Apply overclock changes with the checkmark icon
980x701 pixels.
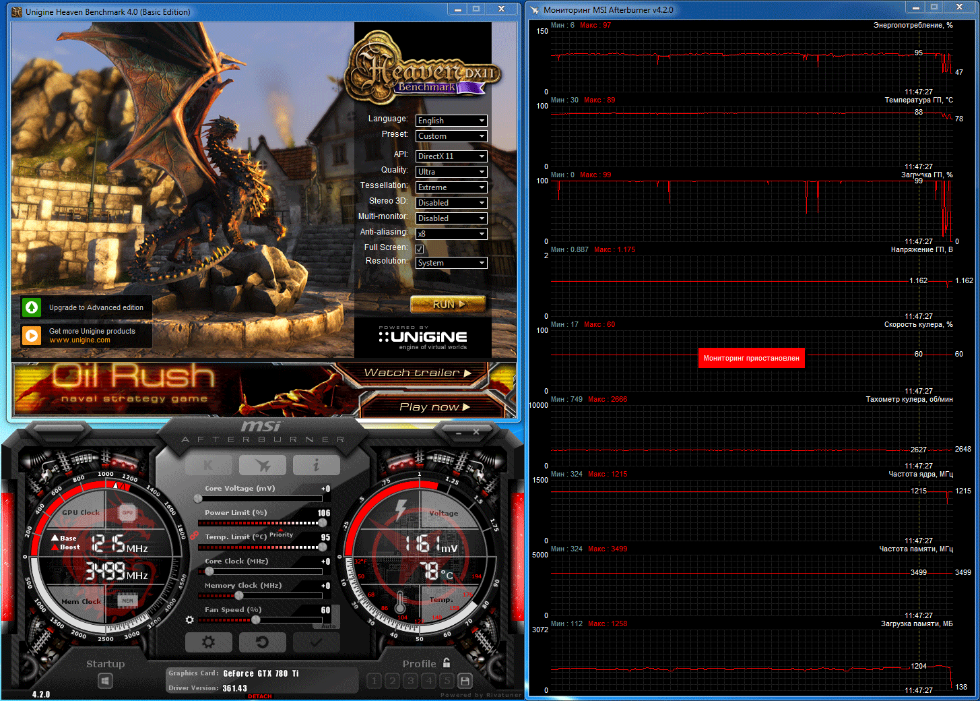click(317, 642)
